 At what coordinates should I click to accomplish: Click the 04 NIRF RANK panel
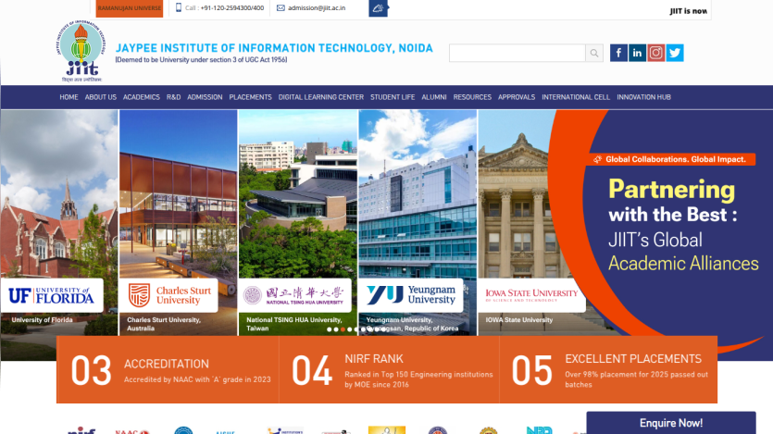390,369
